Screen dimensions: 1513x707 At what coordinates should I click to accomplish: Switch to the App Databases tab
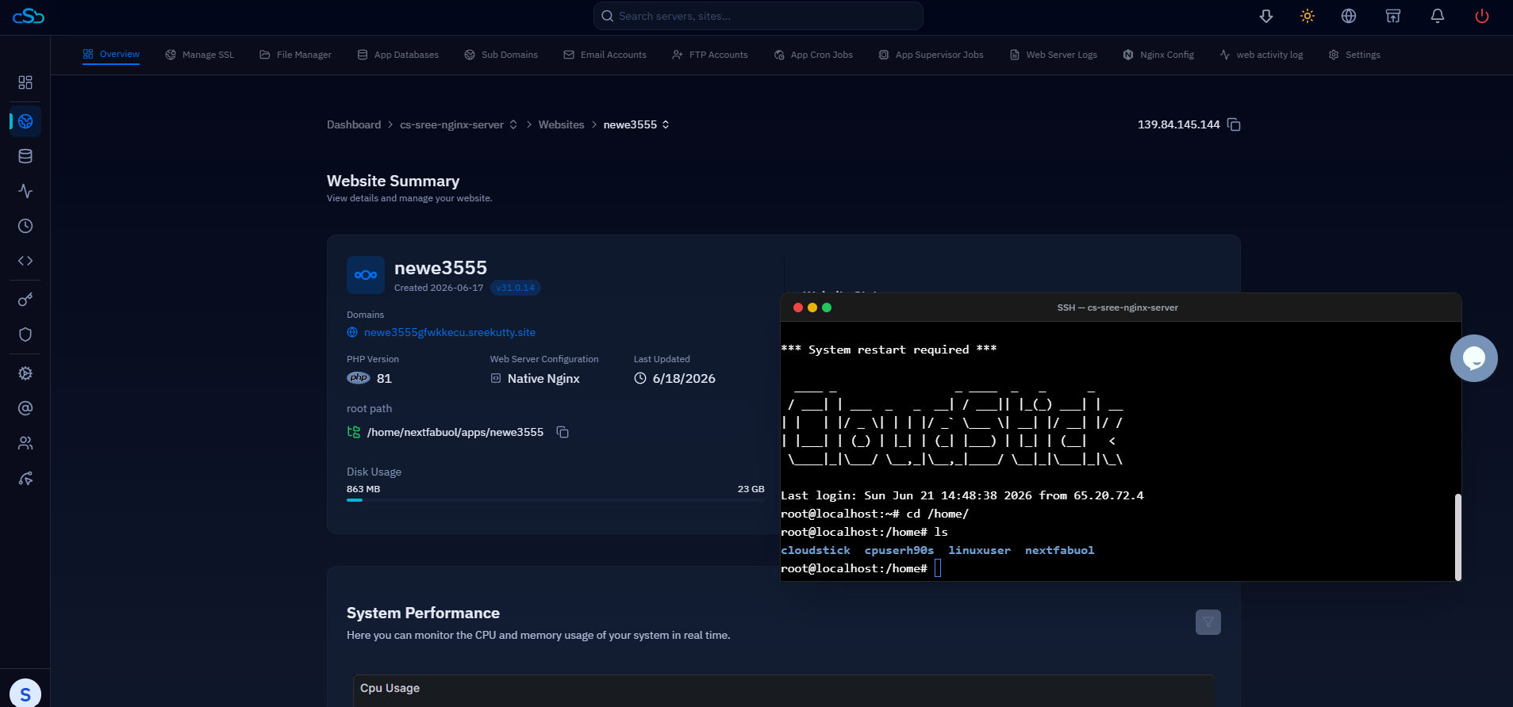point(398,55)
